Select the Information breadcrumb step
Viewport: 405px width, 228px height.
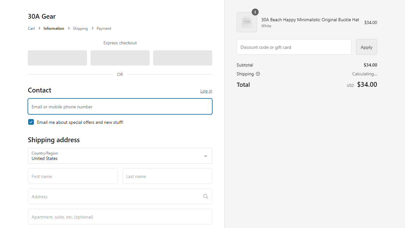tap(54, 28)
